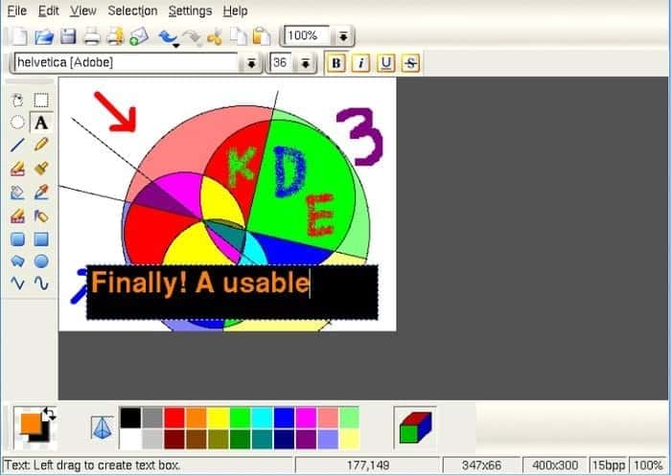Image resolution: width=671 pixels, height=475 pixels.
Task: Select the Curve tool
Action: coord(41,283)
